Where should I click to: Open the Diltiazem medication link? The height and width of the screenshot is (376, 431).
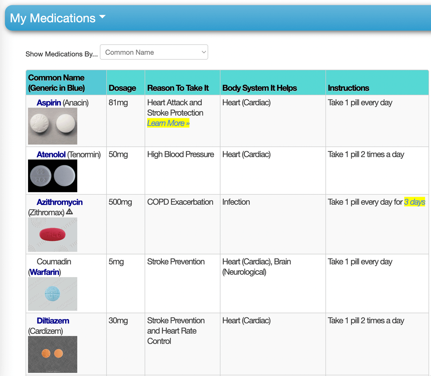pos(53,321)
